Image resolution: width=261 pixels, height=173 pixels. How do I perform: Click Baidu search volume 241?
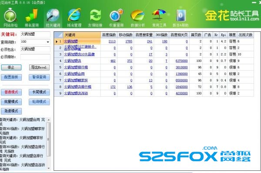[x=150, y=41]
